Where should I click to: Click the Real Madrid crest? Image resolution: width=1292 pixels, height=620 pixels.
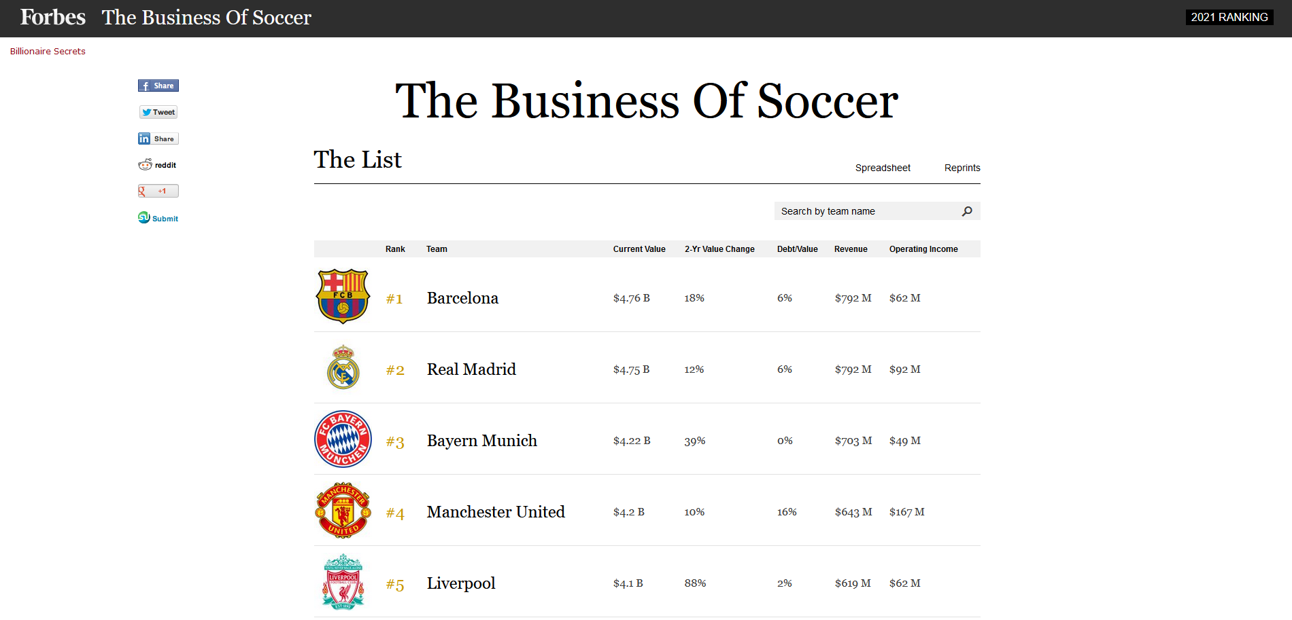click(343, 367)
